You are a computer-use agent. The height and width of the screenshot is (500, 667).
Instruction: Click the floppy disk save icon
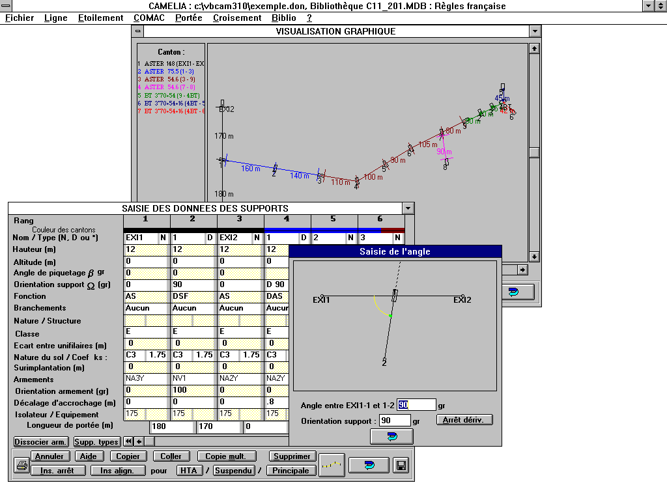tap(401, 465)
